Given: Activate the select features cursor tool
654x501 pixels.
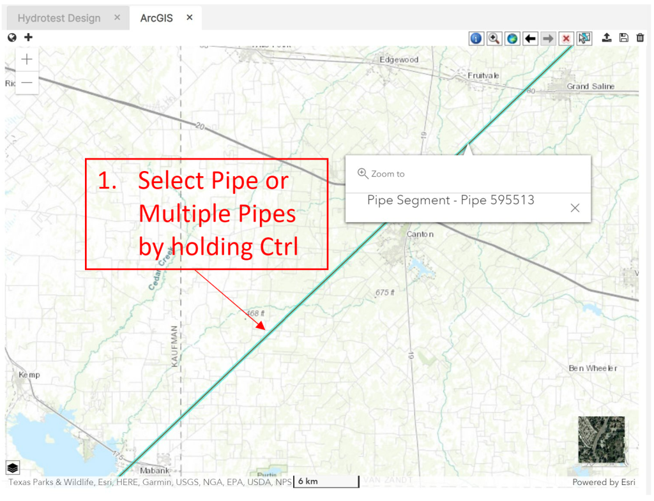Looking at the screenshot, I should (584, 38).
